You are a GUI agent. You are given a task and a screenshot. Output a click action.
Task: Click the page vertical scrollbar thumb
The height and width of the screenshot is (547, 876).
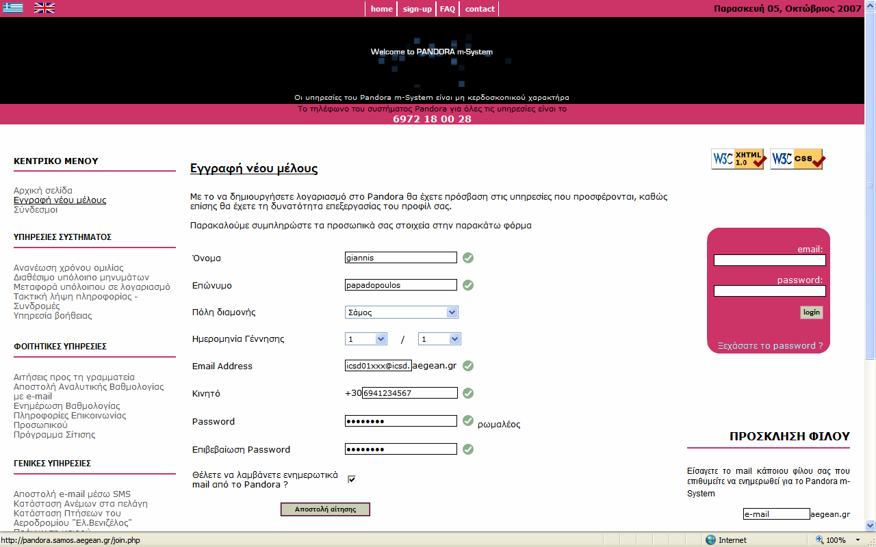coord(871,185)
